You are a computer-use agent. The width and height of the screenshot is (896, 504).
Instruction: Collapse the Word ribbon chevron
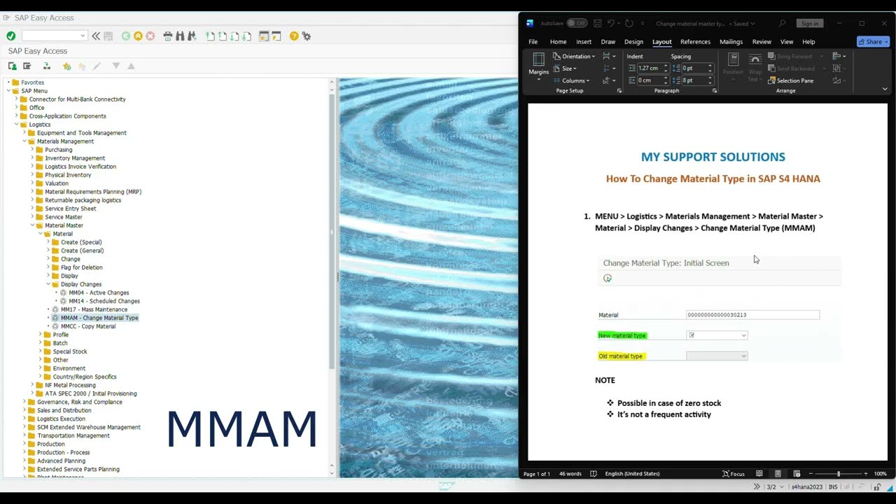pos(885,90)
